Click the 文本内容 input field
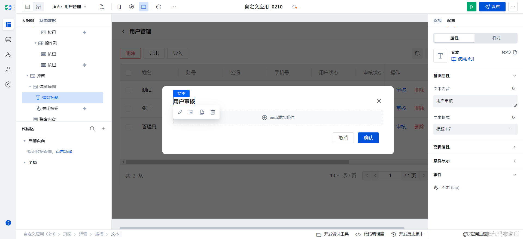The width and height of the screenshot is (523, 239). (475, 101)
